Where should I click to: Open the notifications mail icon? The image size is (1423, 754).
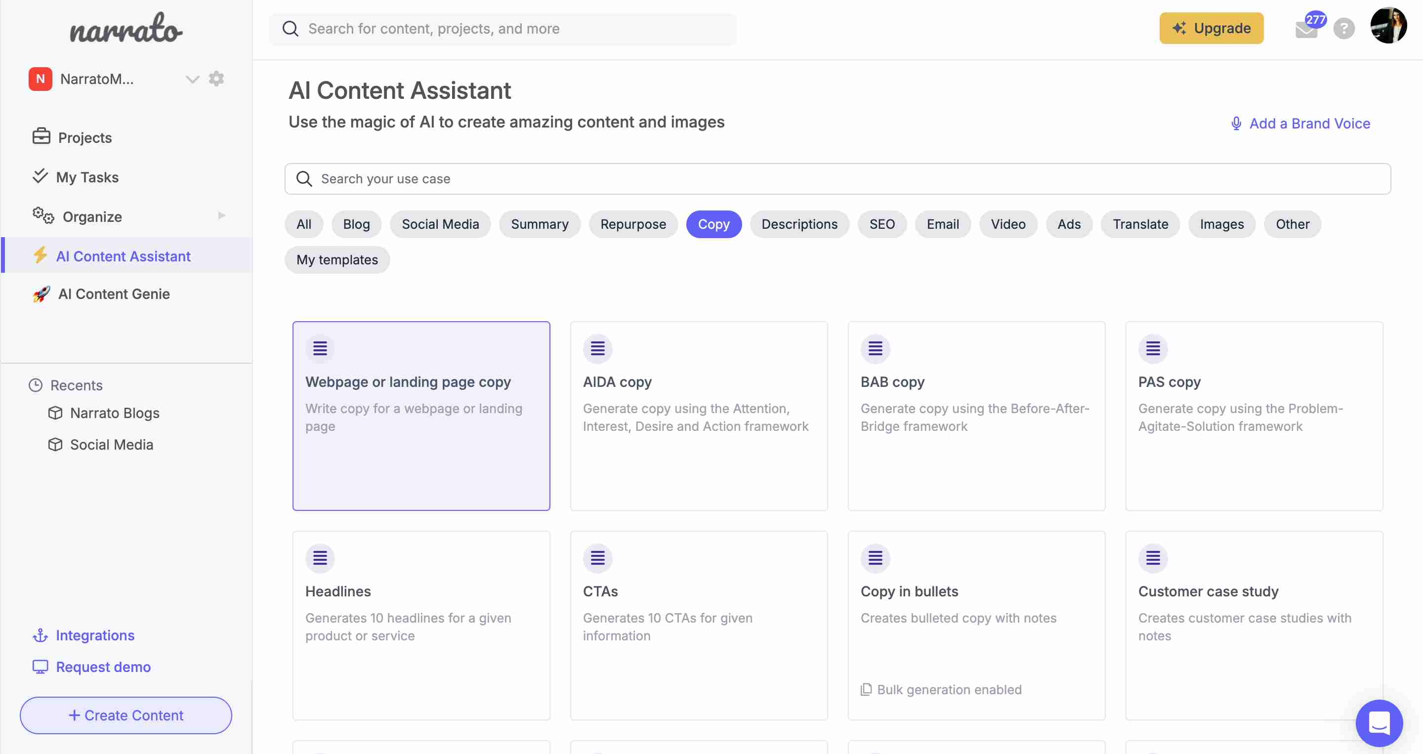1306,29
